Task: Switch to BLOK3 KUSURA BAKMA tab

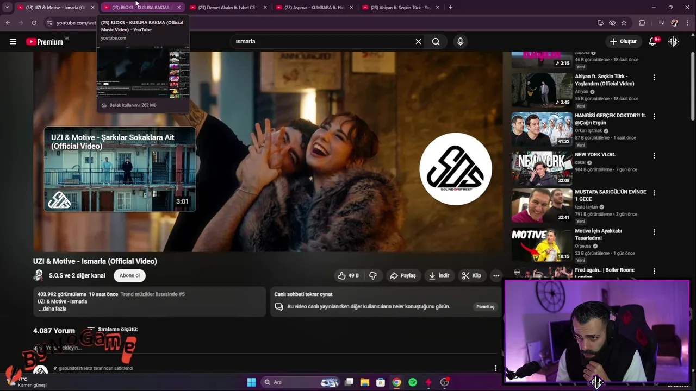Action: coord(141,8)
